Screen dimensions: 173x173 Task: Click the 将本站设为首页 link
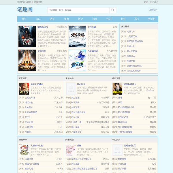click(24, 2)
